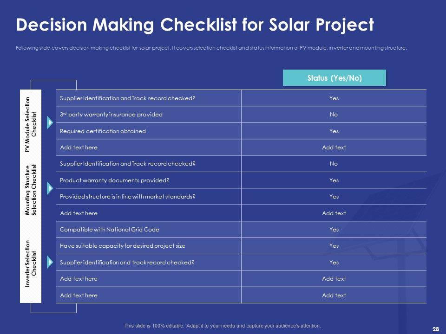
Task: Click the Status (Yes/No) header button
Action: (334, 78)
